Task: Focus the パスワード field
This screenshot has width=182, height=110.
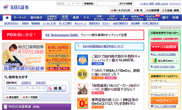Action: pyautogui.click(x=164, y=91)
